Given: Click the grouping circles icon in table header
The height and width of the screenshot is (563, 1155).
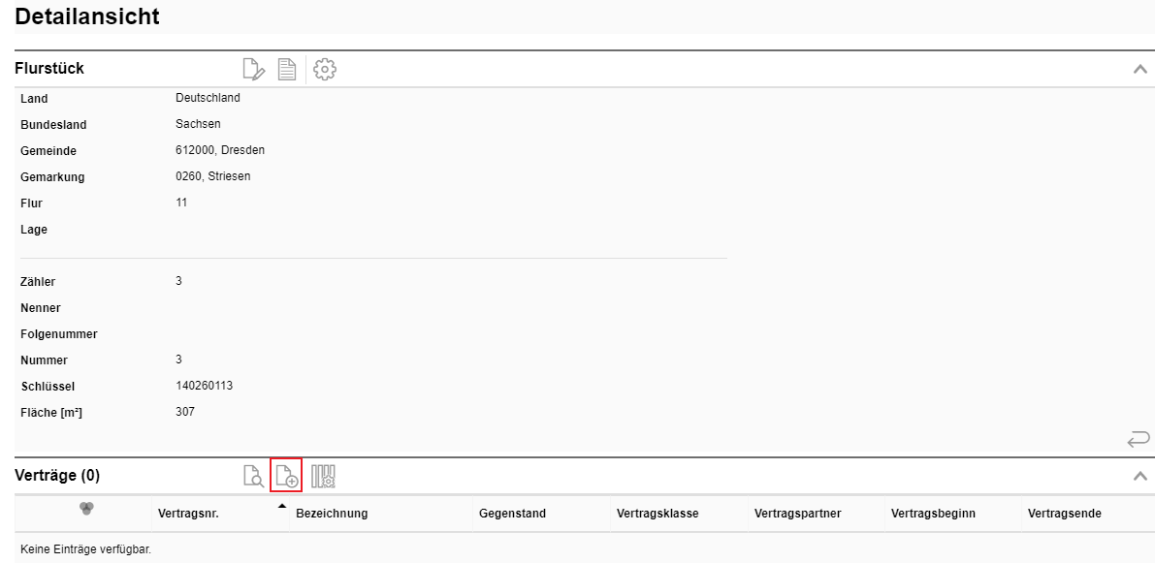Looking at the screenshot, I should 85,508.
